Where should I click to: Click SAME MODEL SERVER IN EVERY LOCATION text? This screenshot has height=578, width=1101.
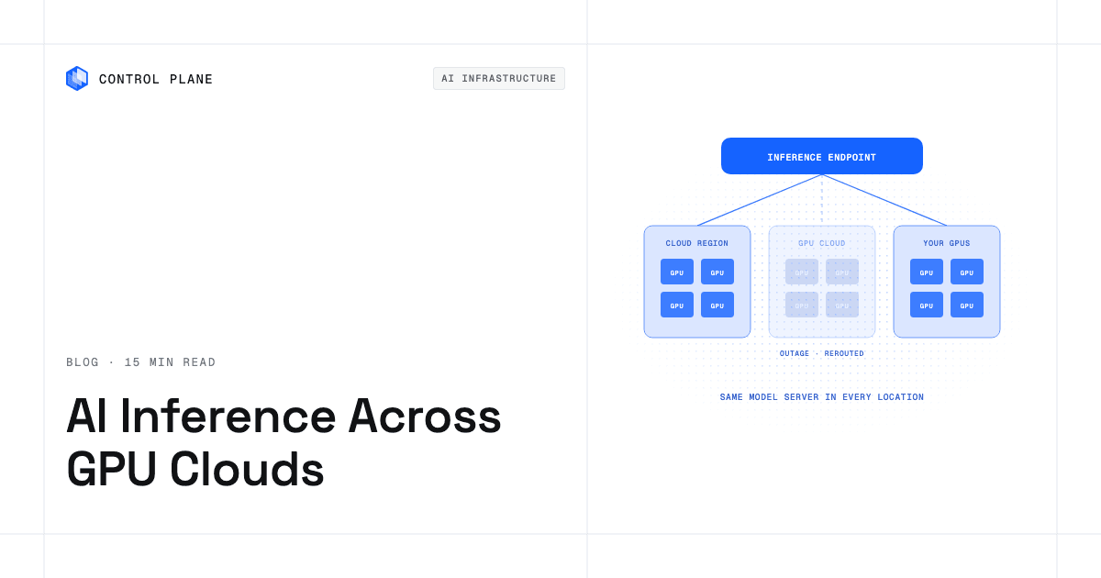[x=822, y=397]
